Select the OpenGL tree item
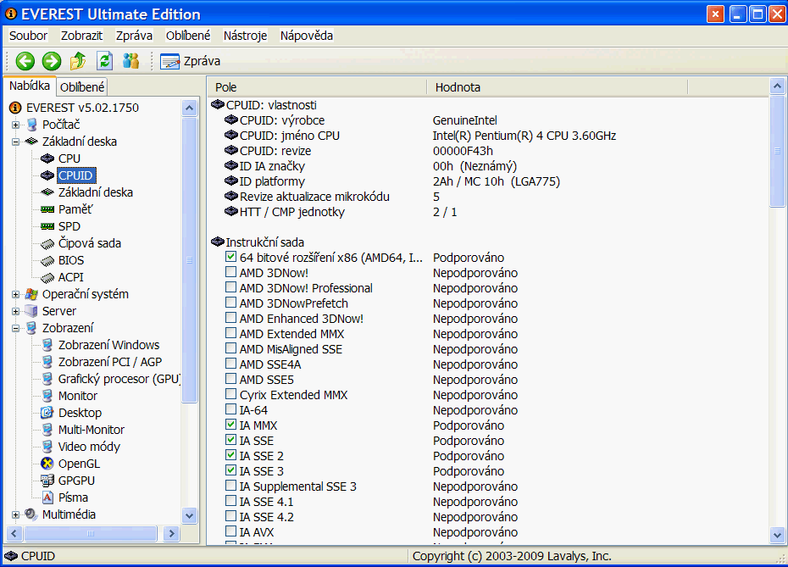The image size is (788, 567). click(x=78, y=464)
